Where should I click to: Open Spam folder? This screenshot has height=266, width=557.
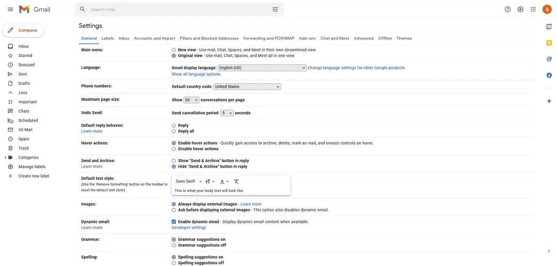click(x=24, y=139)
